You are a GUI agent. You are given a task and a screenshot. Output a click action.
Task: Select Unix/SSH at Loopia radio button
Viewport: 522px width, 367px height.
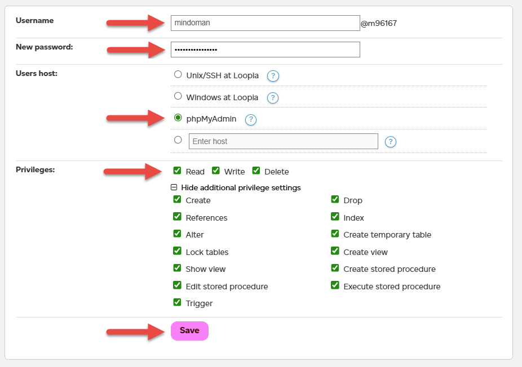point(178,74)
